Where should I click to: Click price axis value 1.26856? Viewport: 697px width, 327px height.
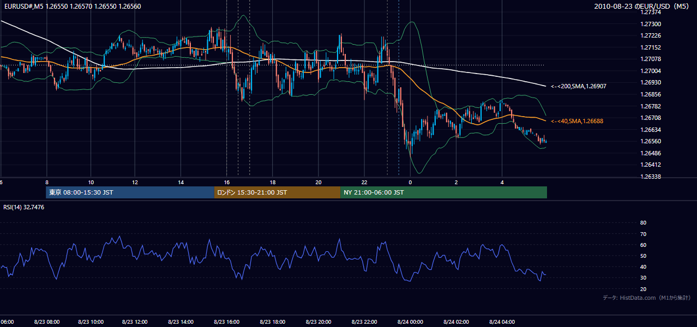(x=651, y=94)
